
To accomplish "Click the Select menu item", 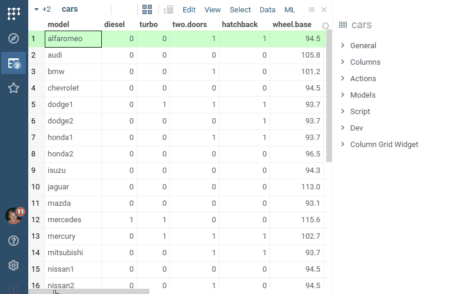I will (x=240, y=10).
